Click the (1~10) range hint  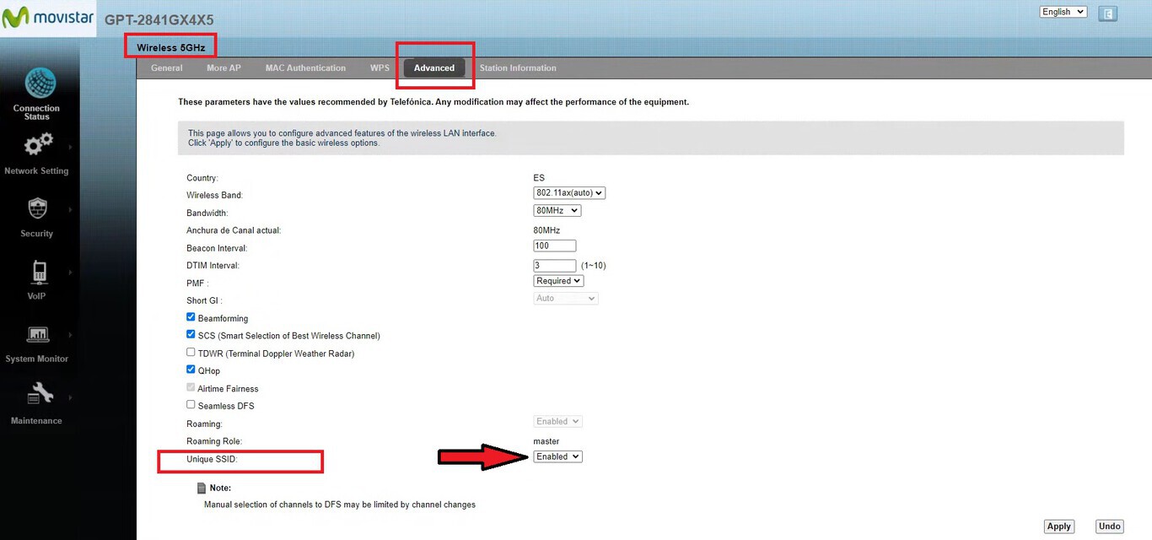pos(594,265)
